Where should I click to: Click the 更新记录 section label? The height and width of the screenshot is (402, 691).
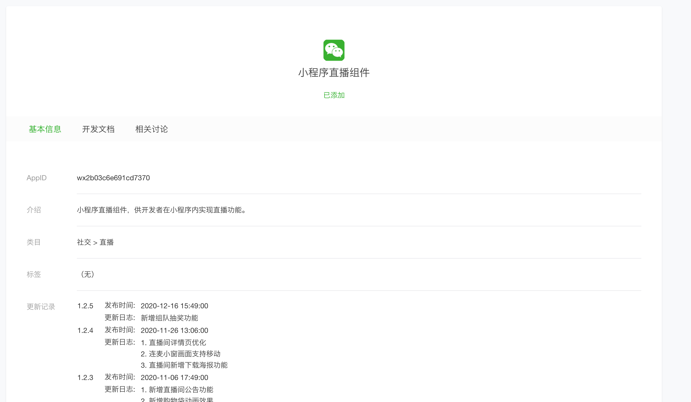tap(41, 306)
